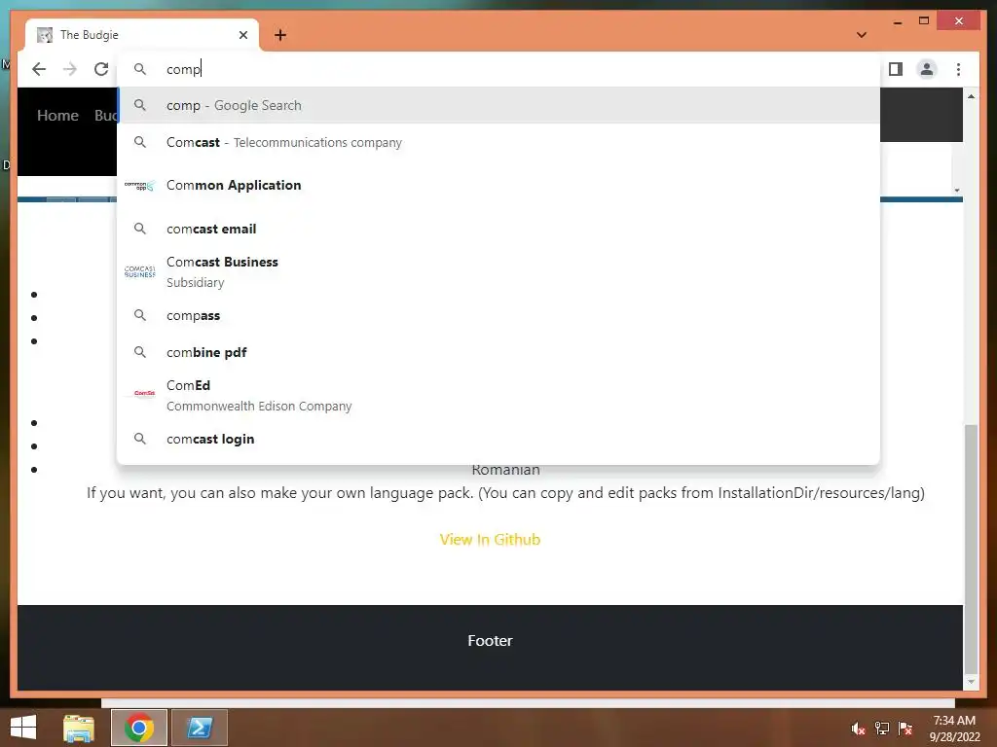This screenshot has height=747, width=997.
Task: Open the Action Center flag icon
Action: click(x=905, y=729)
